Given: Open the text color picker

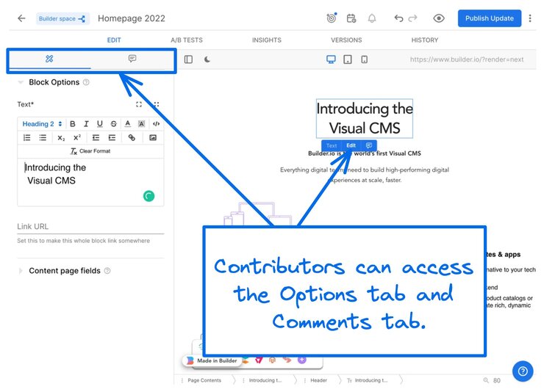Looking at the screenshot, I should coord(128,124).
